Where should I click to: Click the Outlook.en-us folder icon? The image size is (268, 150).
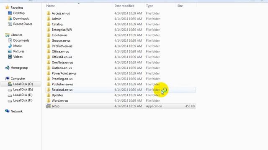coord(49,68)
